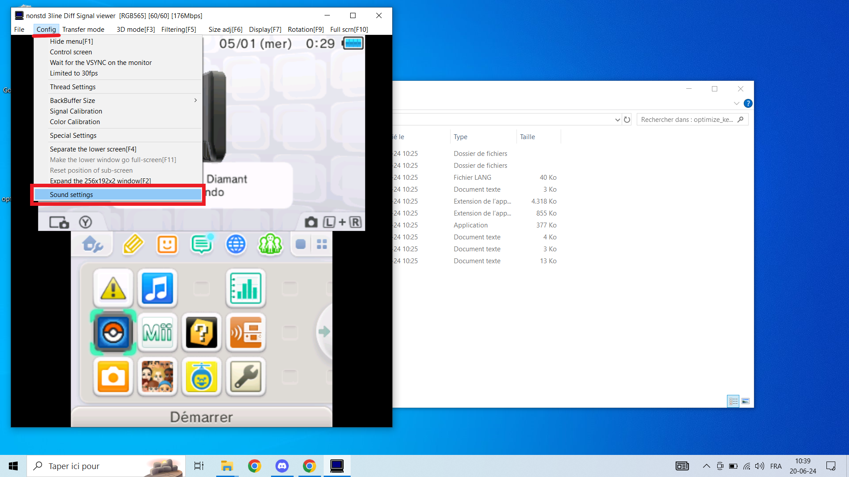Toggle the Limited to 30fps option
849x477 pixels.
(x=74, y=73)
